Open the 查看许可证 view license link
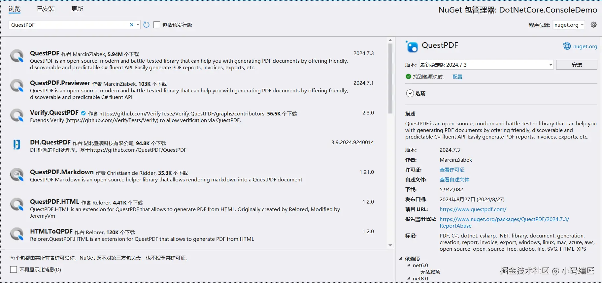602x283 pixels. point(452,170)
